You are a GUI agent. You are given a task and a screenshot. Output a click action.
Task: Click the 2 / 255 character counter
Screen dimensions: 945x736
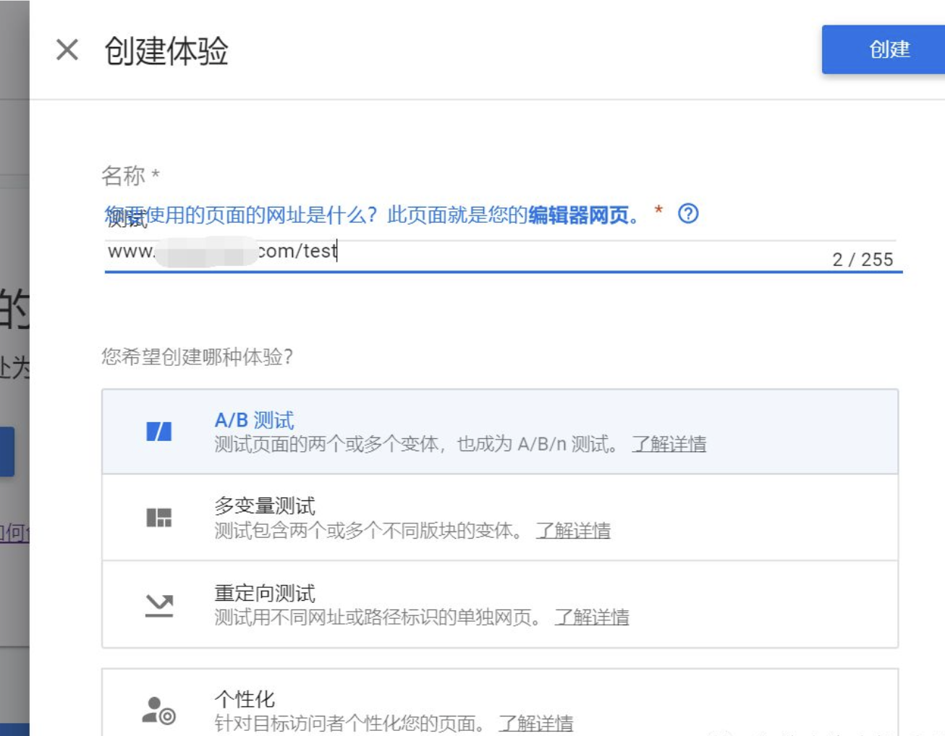click(x=863, y=259)
